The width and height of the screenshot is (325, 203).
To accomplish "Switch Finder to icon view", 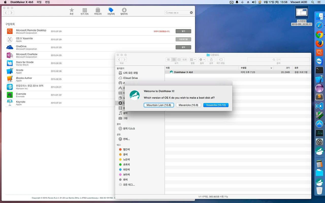I will click(x=168, y=60).
